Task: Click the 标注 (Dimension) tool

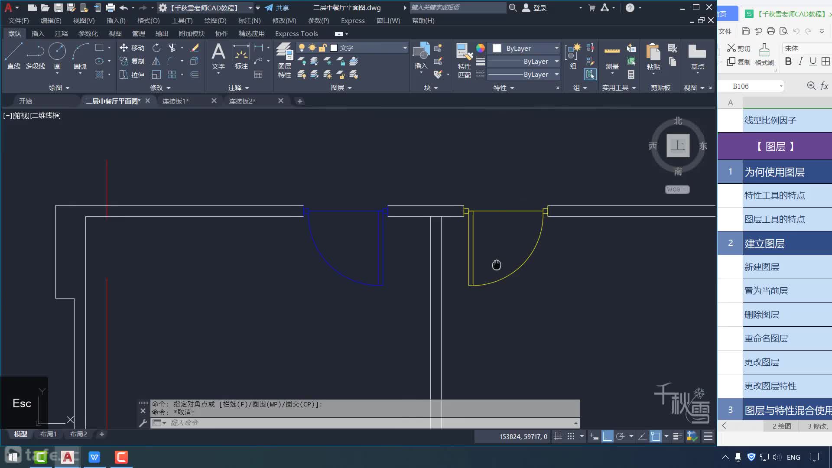Action: click(x=241, y=56)
